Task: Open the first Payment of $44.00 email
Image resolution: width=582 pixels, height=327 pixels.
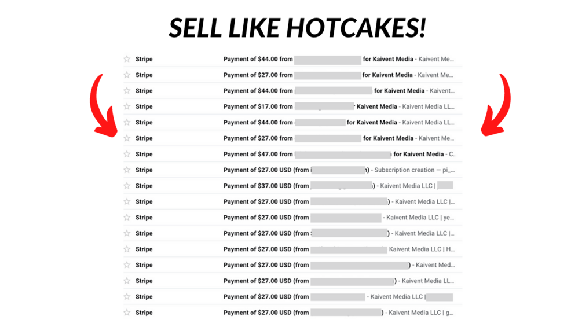Action: coord(258,59)
